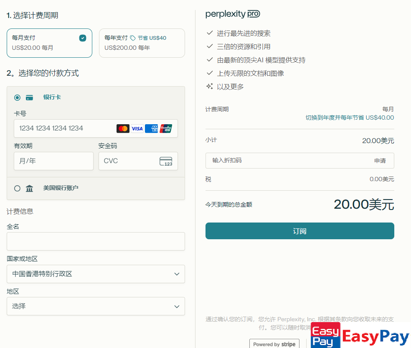Click the perplexity pro logo
411x348 pixels.
pyautogui.click(x=233, y=14)
